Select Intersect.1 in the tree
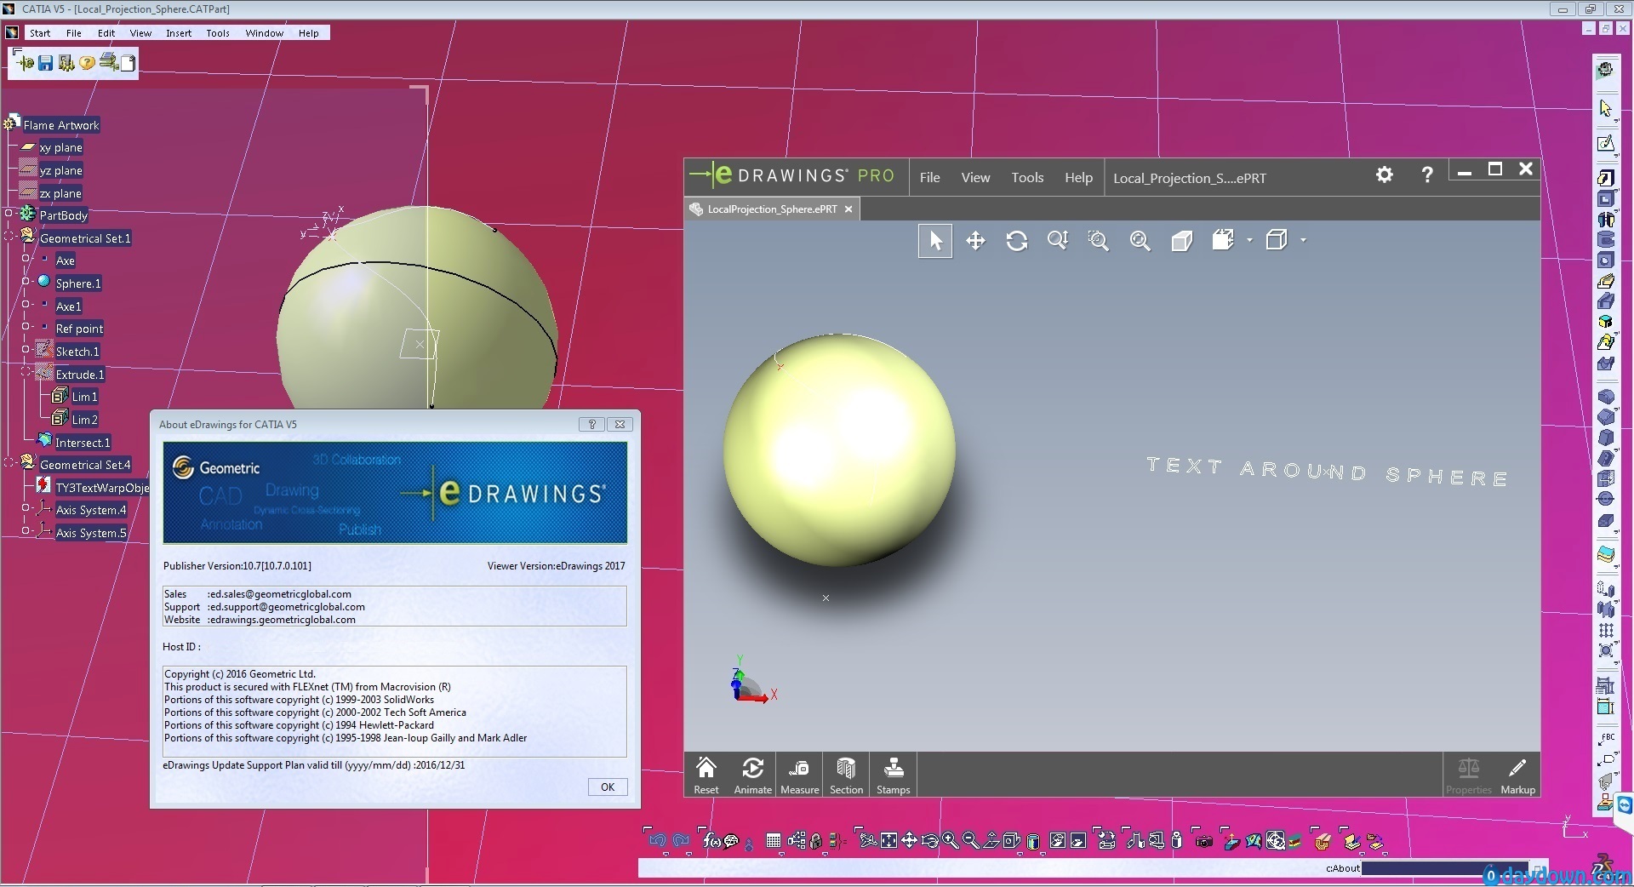This screenshot has width=1634, height=887. [83, 443]
